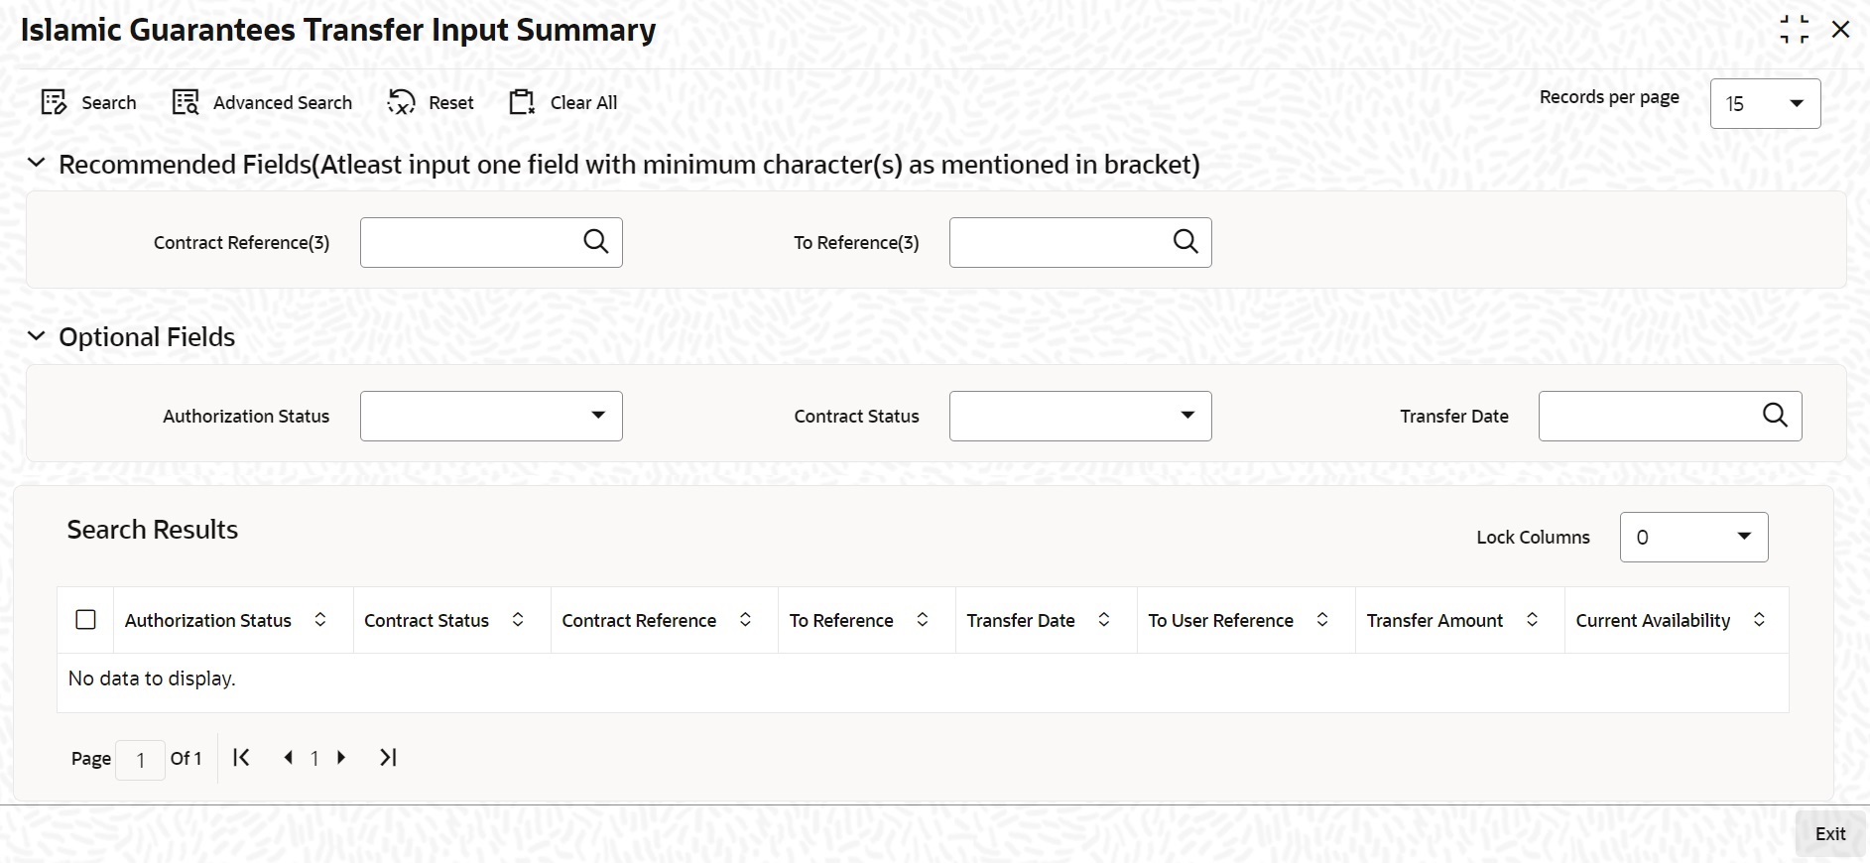Screen dimensions: 1870x863
Task: Go to the first results page
Action: click(241, 758)
